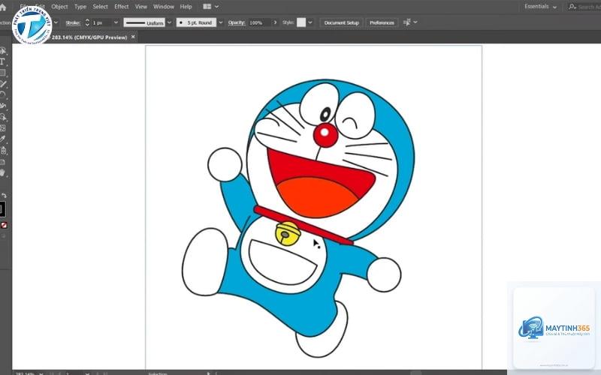
Task: Expand the stroke weight dropdown
Action: point(116,22)
